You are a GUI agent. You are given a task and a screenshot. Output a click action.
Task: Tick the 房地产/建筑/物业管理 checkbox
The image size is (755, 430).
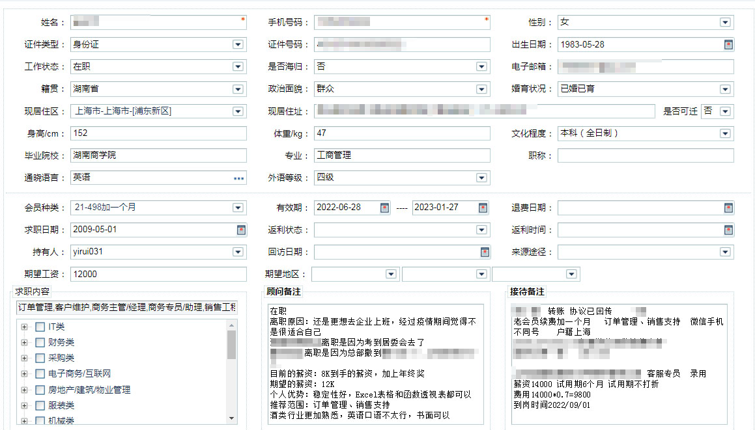40,390
